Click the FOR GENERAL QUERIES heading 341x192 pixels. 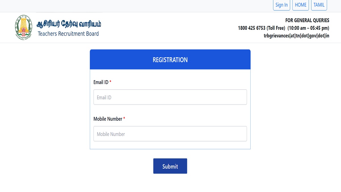pos(307,20)
